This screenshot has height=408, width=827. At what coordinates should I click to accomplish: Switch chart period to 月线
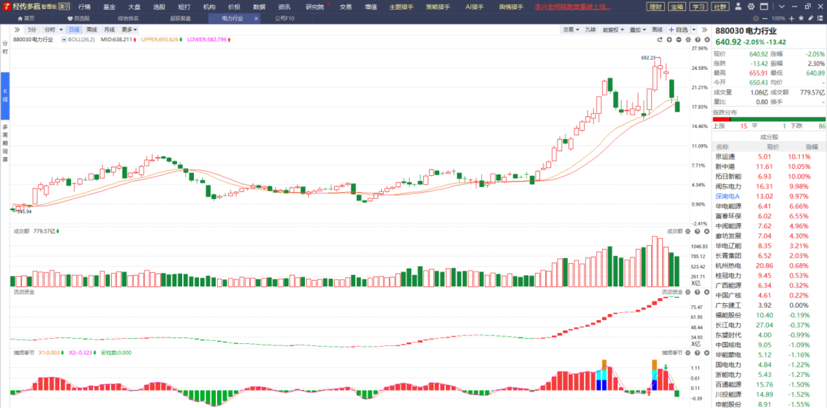click(109, 30)
